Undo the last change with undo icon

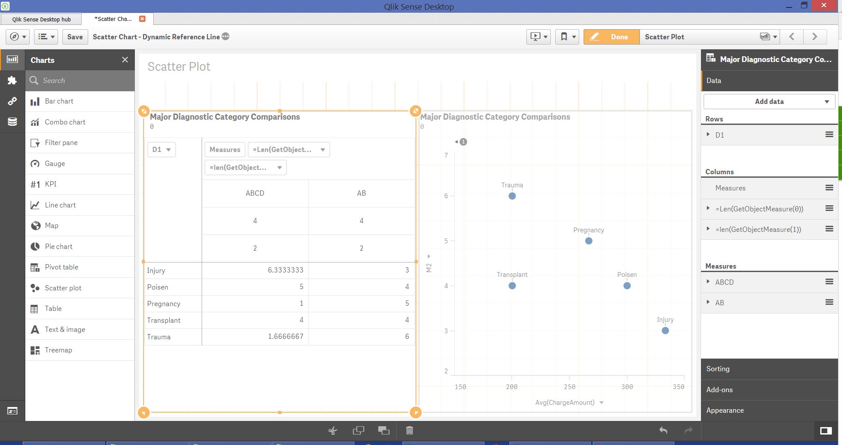point(663,430)
